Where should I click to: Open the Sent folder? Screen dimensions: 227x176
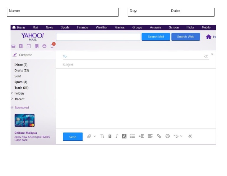[x=18, y=76]
